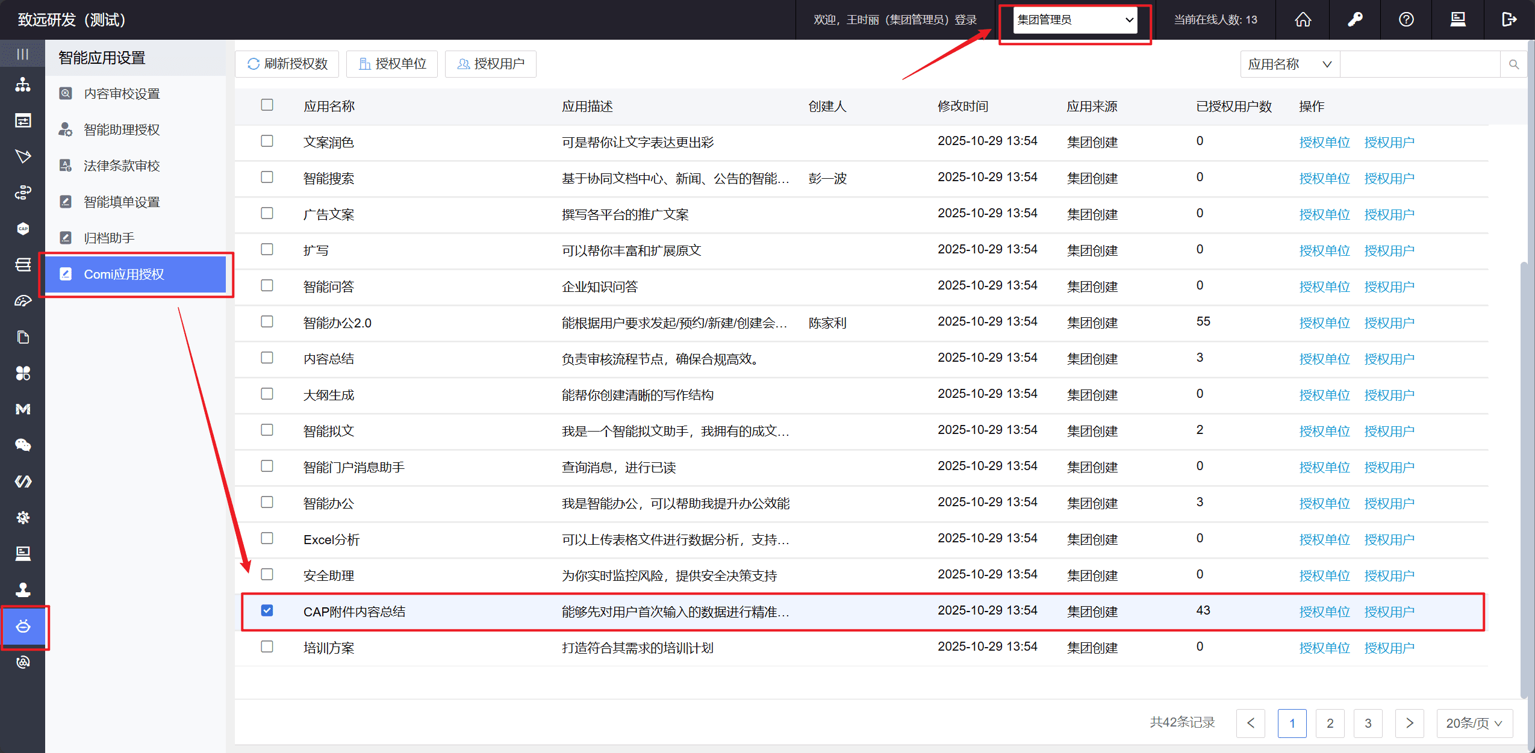Screen dimensions: 1535x753
Task: Open the 20条/页 page size dropdown
Action: (1475, 723)
